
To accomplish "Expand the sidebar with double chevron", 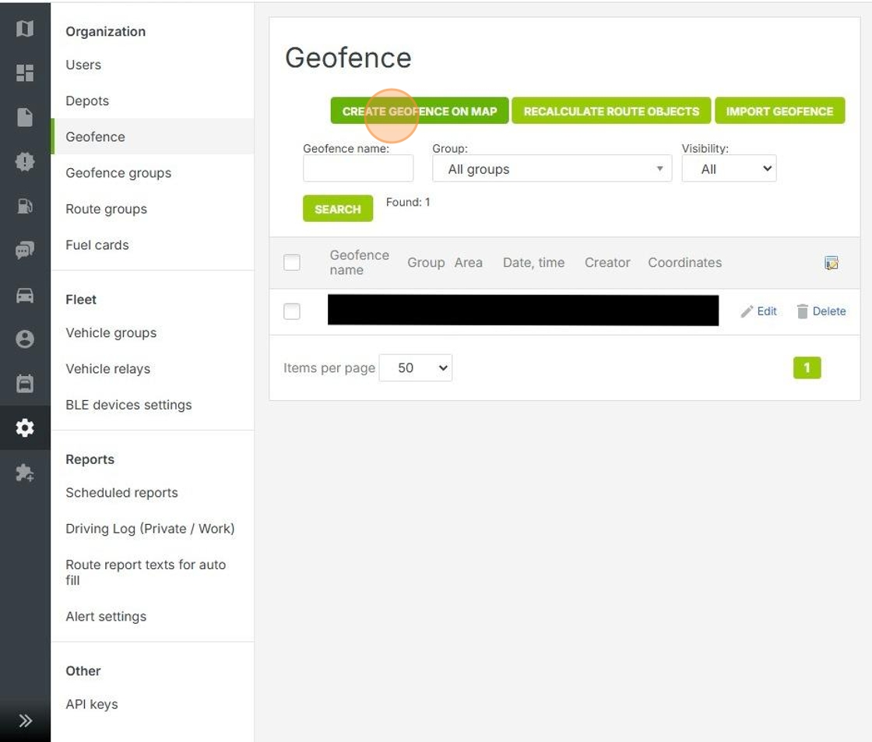I will click(x=25, y=720).
